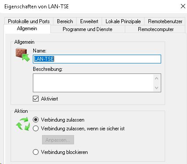Open the Remotebenutzer tab
The width and height of the screenshot is (187, 164).
(165, 21)
